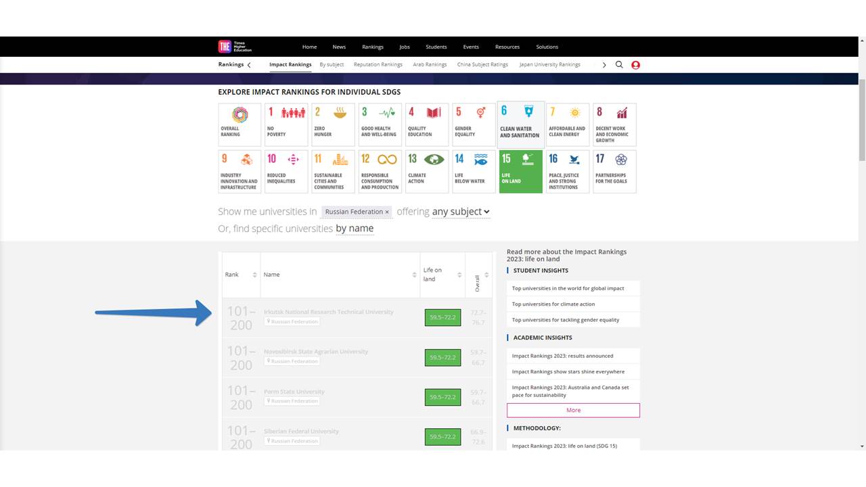
Task: Select SDG 9 Industry Innovation tile
Action: 240,172
